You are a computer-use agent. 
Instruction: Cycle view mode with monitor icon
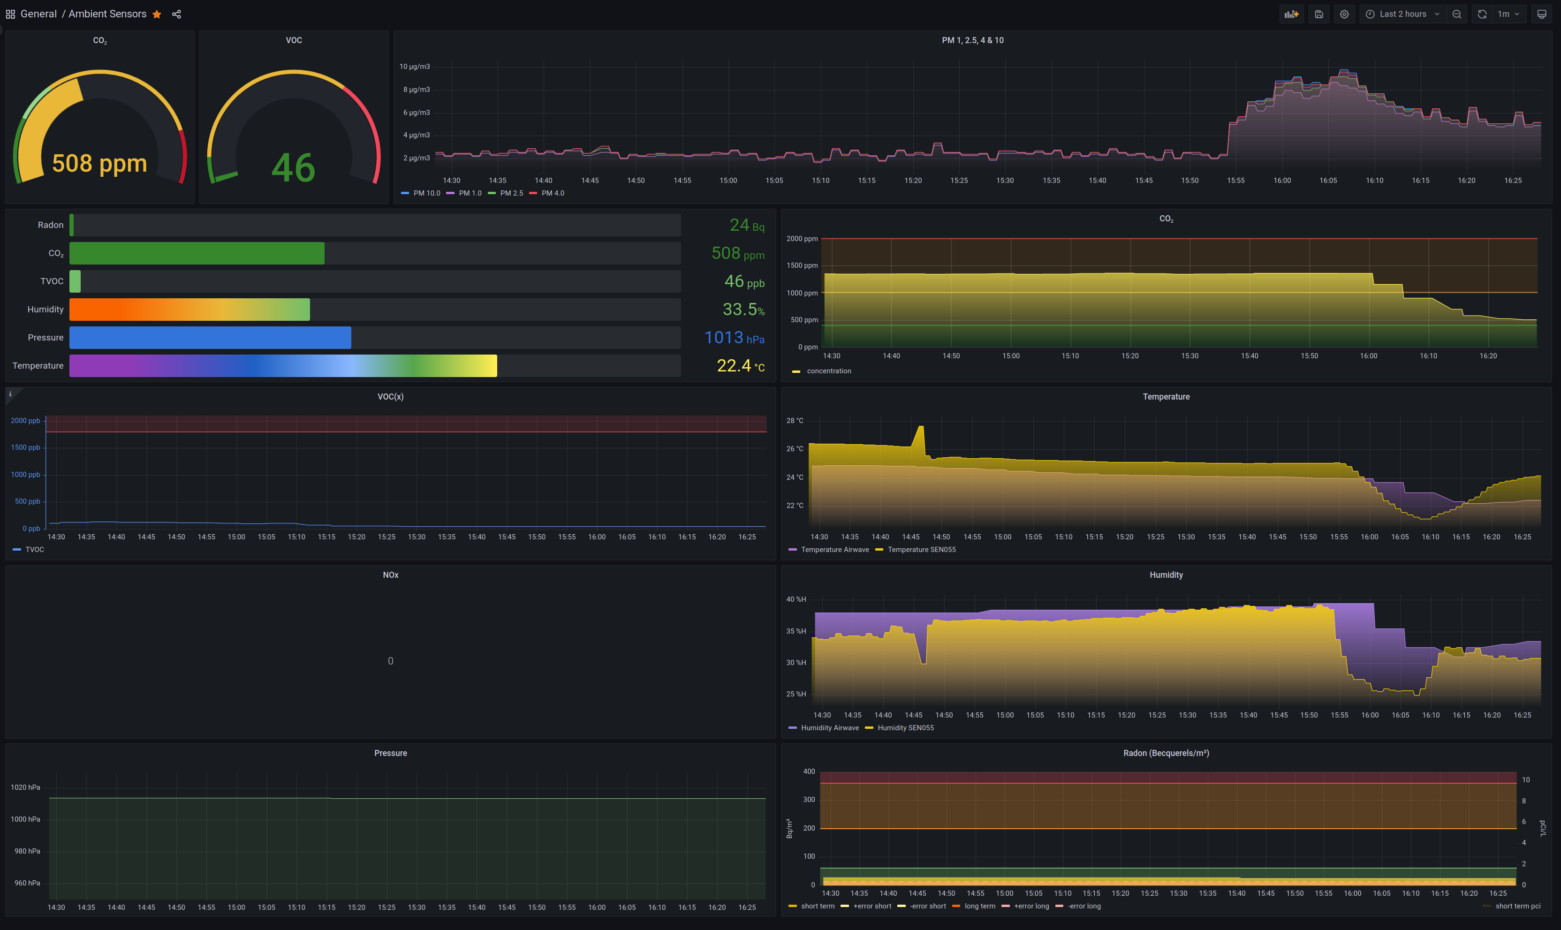[x=1542, y=14]
